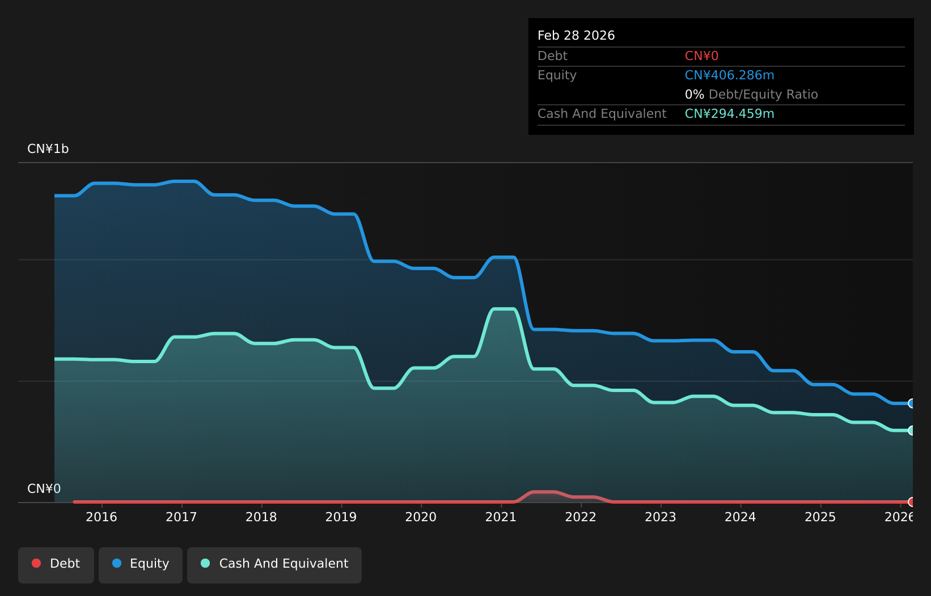Click the red Debt legend dot

click(36, 563)
